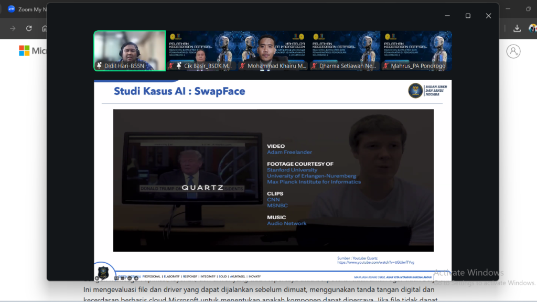Go forward in the browser
This screenshot has width=537, height=302.
[13, 28]
